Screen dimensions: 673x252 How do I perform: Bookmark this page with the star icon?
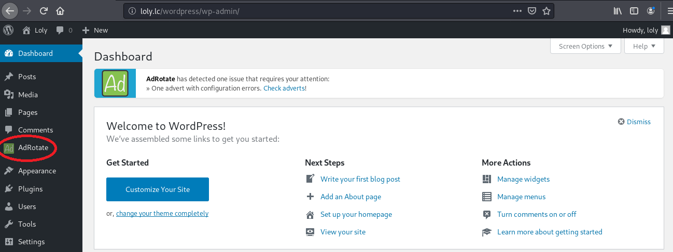click(x=546, y=10)
